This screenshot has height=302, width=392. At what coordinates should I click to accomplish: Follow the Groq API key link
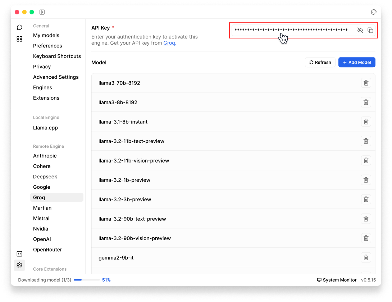tap(170, 43)
